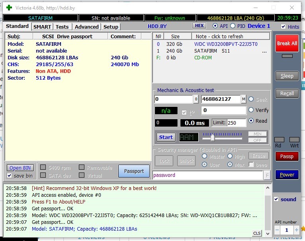Toggle the save bin checkbox
The height and width of the screenshot is (241, 305).
tap(9, 176)
